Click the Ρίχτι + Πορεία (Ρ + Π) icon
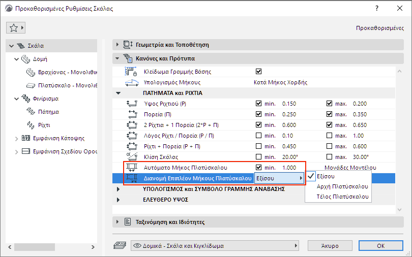This screenshot has width=412, height=257. (132, 146)
